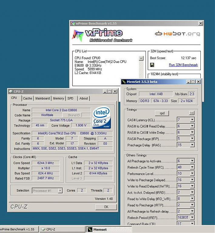Open the Write to Precharge Delayed dropdown
This screenshot has height=233, width=215.
point(192,180)
